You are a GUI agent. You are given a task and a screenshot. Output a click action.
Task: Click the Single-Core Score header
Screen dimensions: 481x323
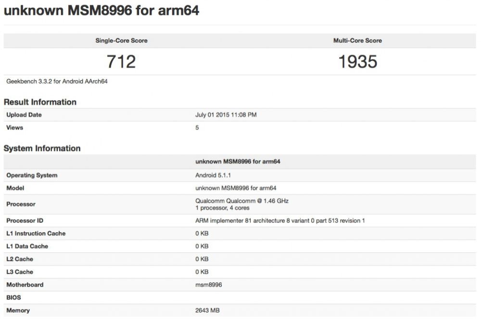pos(121,41)
